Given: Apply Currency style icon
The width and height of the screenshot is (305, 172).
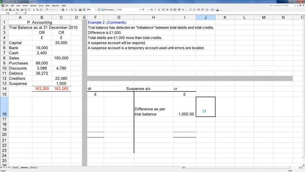Looking at the screenshot, I should tap(179, 10).
